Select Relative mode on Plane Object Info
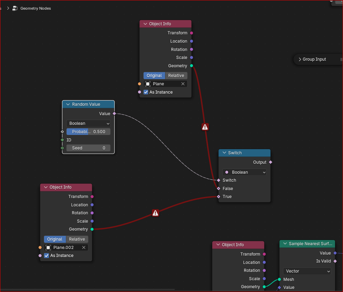The width and height of the screenshot is (343, 292). 176,76
